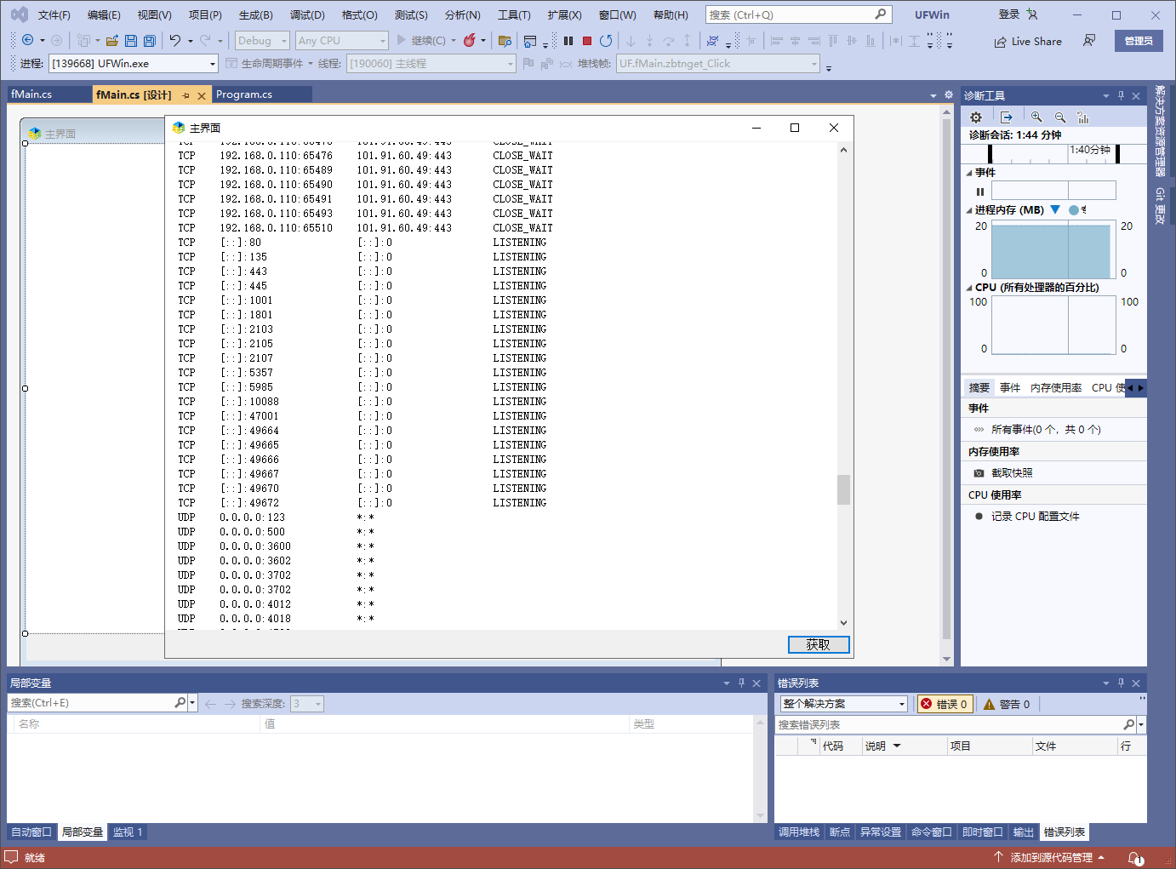Switch to the 断点 tab
The height and width of the screenshot is (869, 1176).
pos(840,832)
